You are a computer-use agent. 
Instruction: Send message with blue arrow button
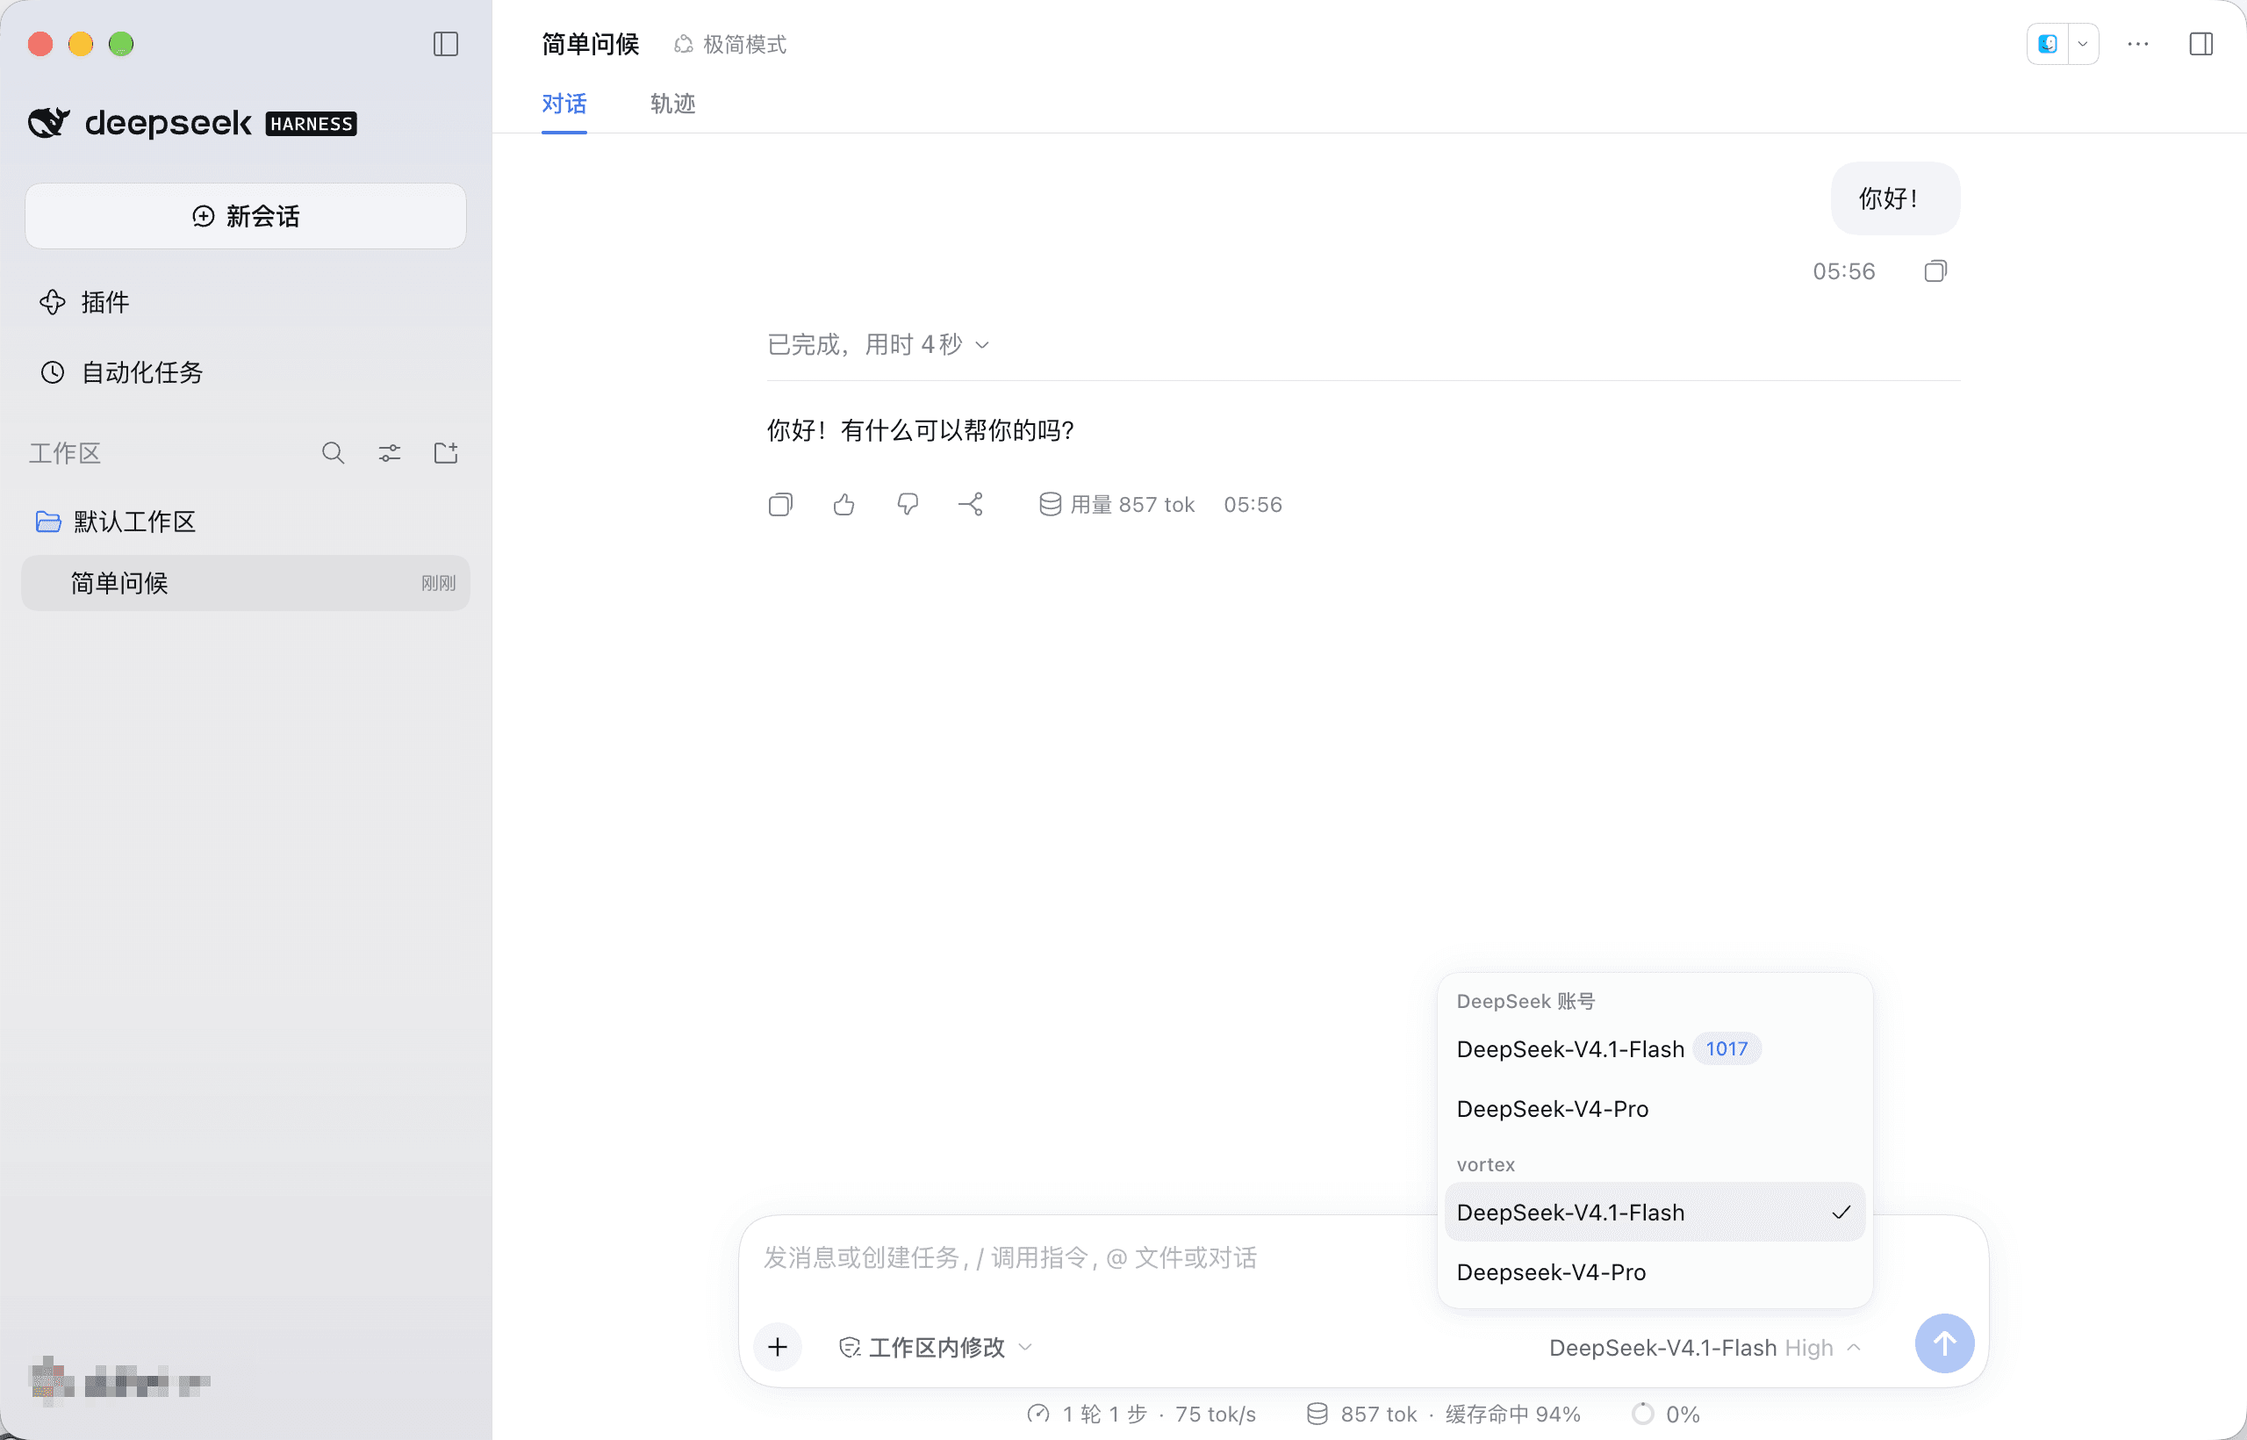click(1944, 1344)
